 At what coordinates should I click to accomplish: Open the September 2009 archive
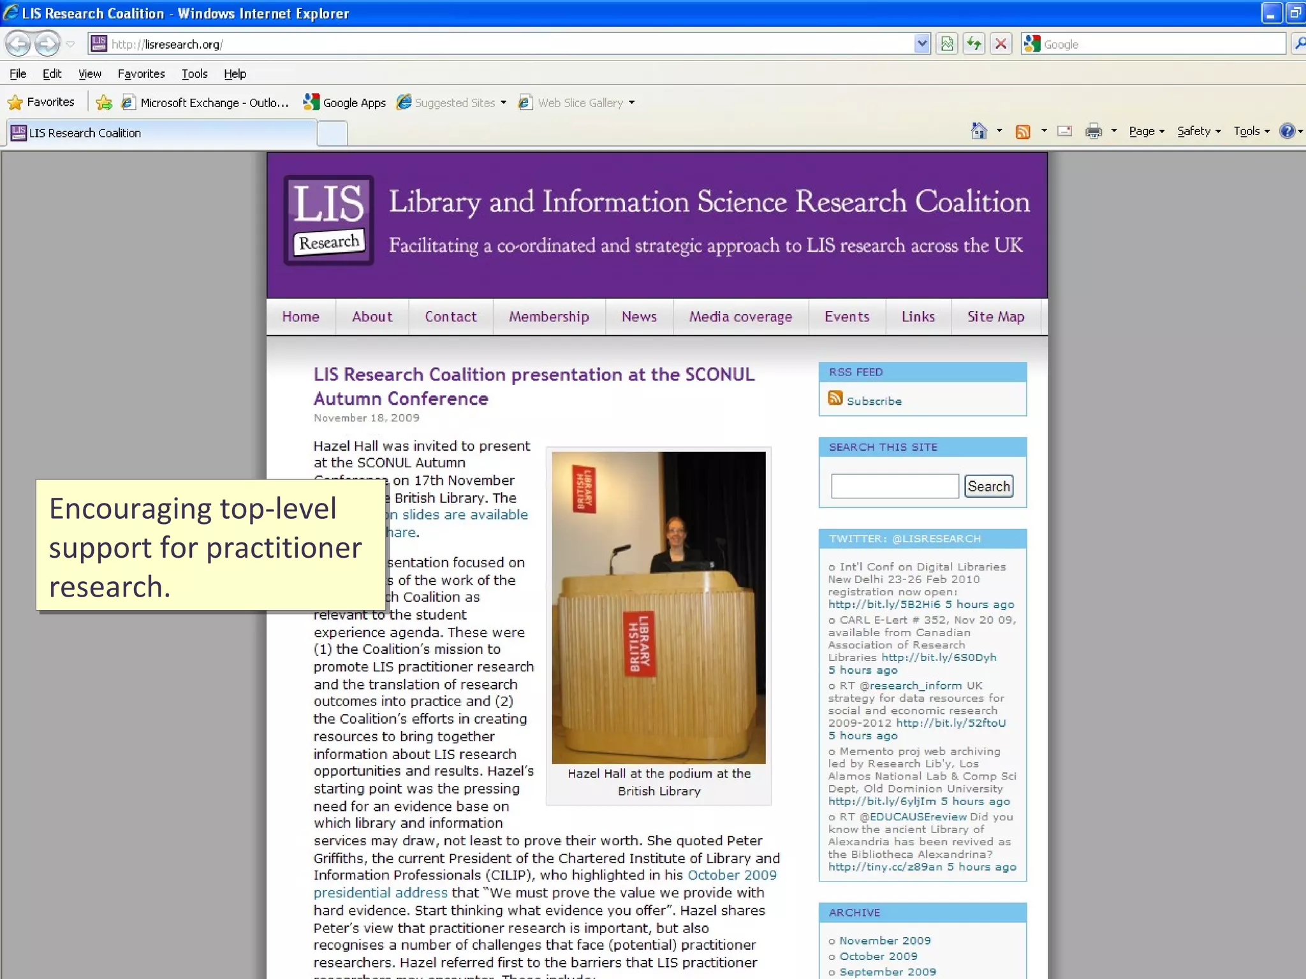click(x=888, y=972)
